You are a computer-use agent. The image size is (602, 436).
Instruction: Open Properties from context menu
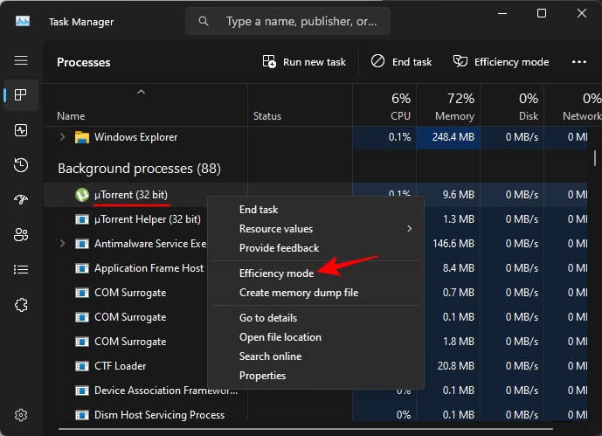315,376
